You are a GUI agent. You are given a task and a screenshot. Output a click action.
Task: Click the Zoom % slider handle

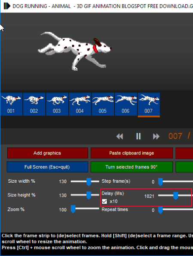pos(73,209)
